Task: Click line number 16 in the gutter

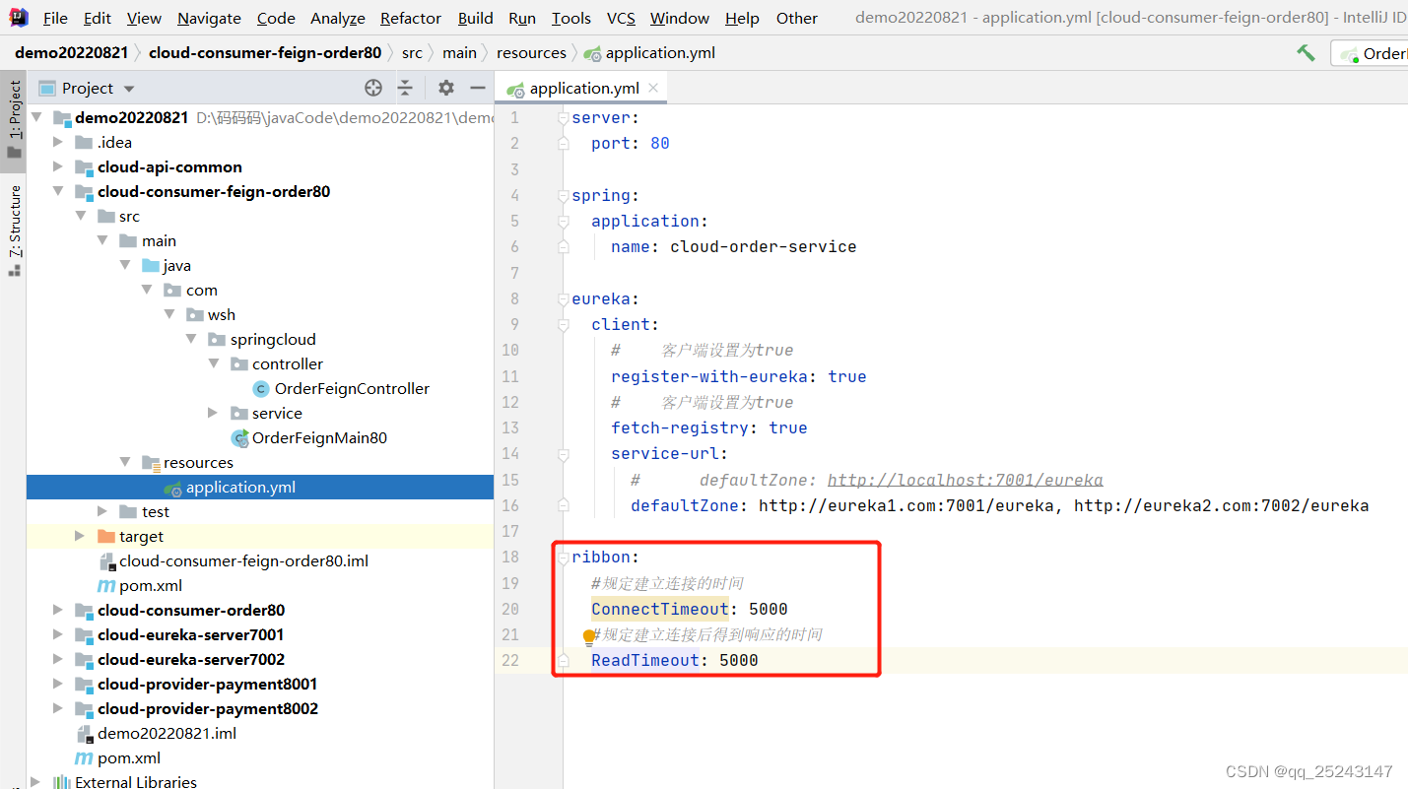Action: coord(509,505)
